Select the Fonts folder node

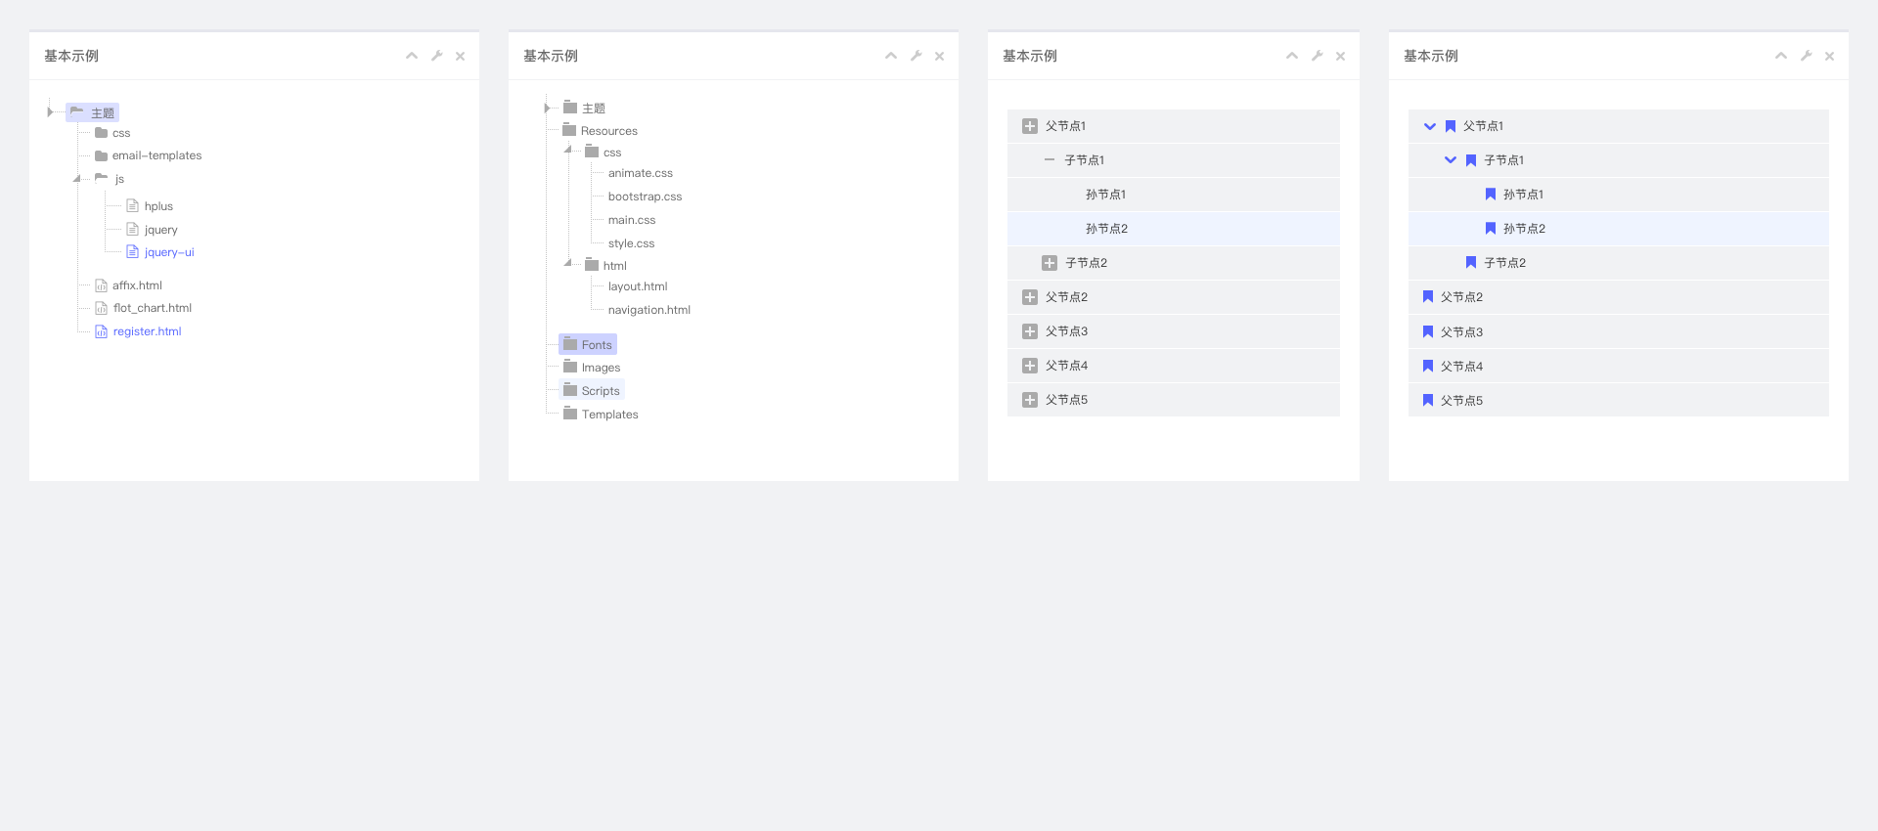[x=596, y=345]
